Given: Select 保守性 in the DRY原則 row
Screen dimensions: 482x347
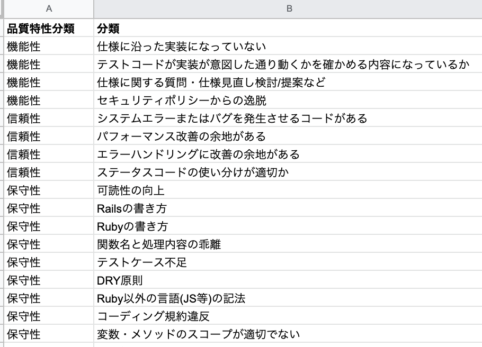Looking at the screenshot, I should click(x=49, y=280).
